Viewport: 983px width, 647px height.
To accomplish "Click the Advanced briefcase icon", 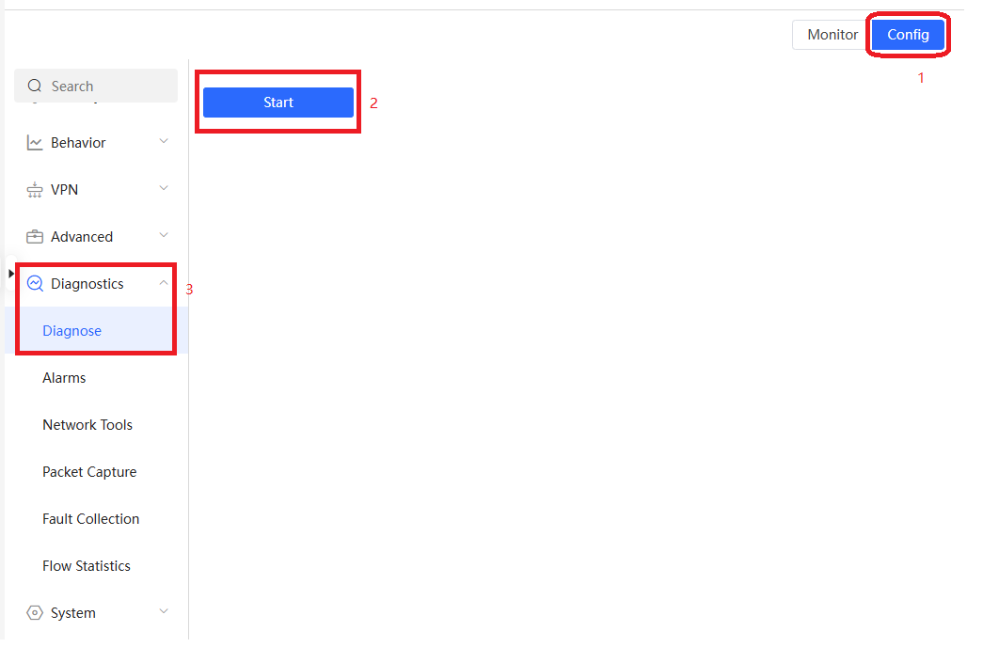I will point(35,237).
